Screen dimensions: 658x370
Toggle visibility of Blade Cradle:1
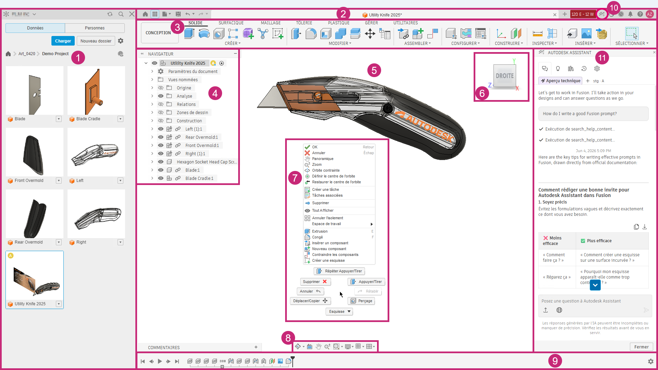click(161, 178)
